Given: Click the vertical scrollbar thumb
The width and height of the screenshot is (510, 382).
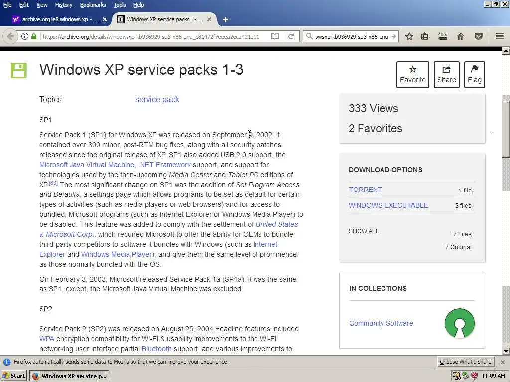Looking at the screenshot, I should pos(506,129).
